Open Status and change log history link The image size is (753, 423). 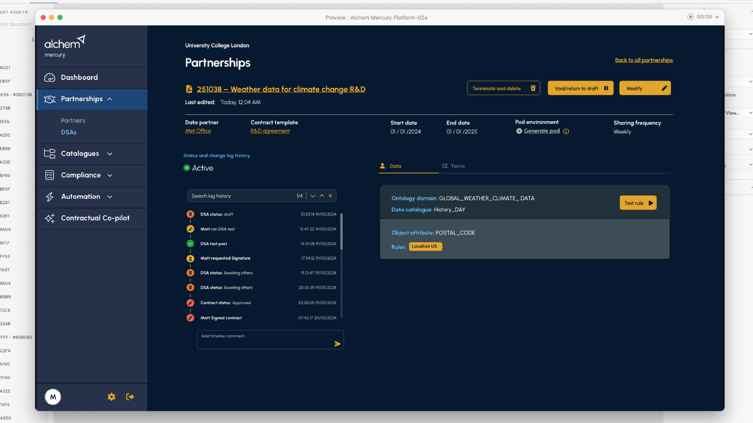click(217, 156)
